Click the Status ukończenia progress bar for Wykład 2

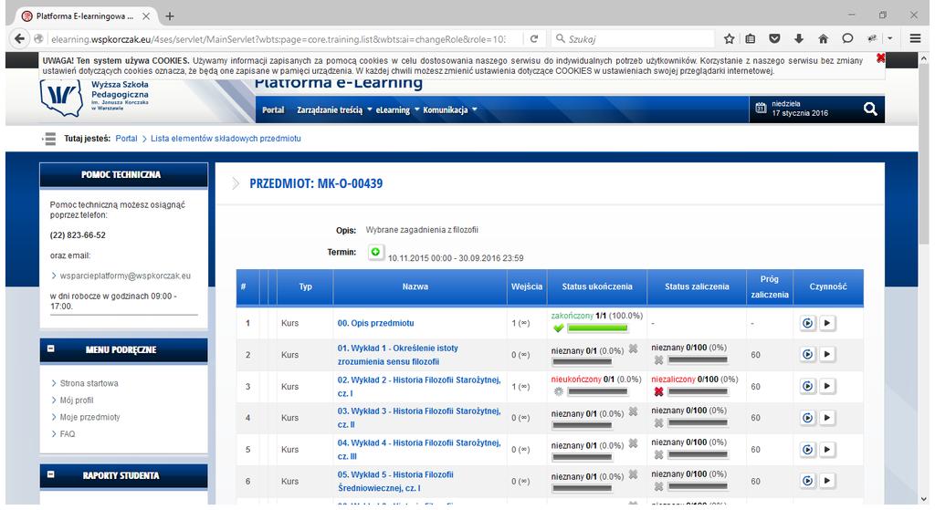(597, 391)
